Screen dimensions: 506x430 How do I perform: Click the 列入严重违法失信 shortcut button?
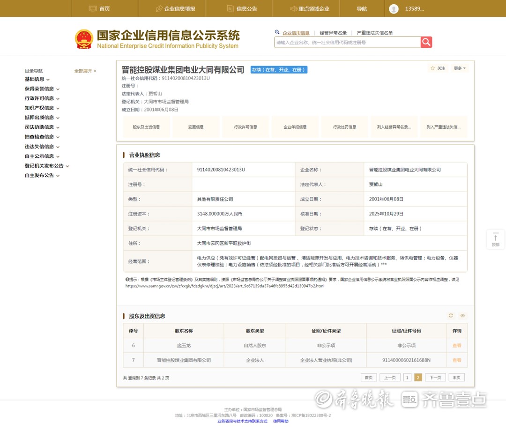444,127
